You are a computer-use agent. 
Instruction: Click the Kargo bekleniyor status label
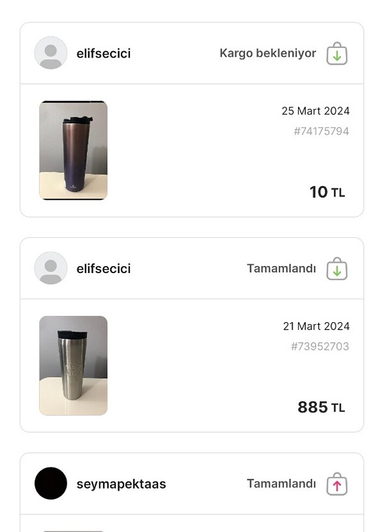coord(268,53)
